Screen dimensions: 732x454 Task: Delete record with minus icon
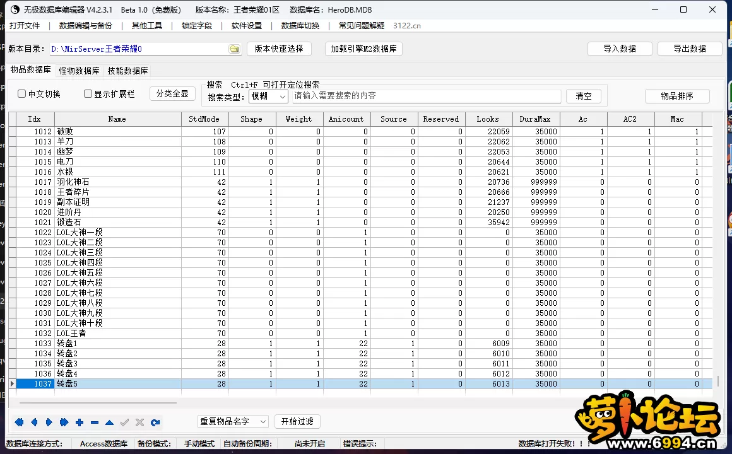[x=95, y=422]
